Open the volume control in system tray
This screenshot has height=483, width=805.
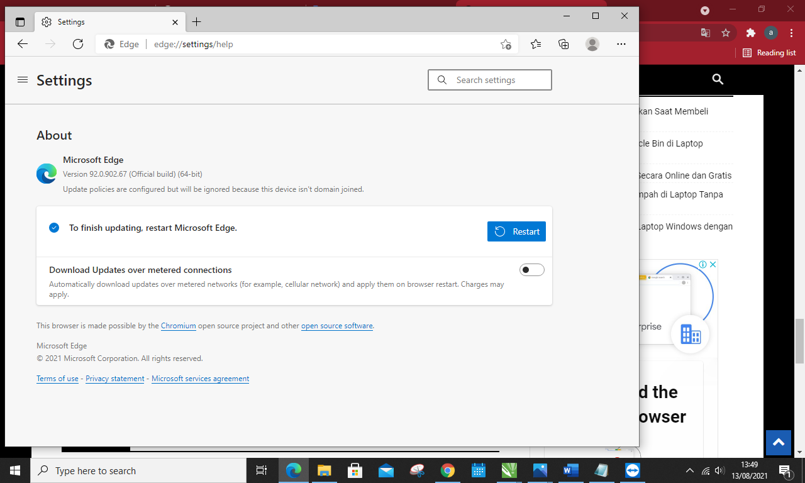(x=719, y=470)
